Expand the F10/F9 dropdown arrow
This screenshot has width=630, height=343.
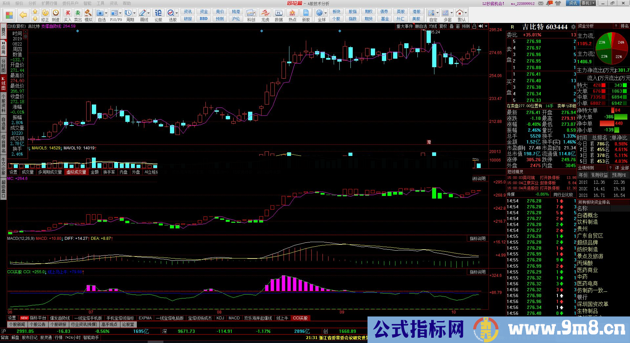pos(120,13)
